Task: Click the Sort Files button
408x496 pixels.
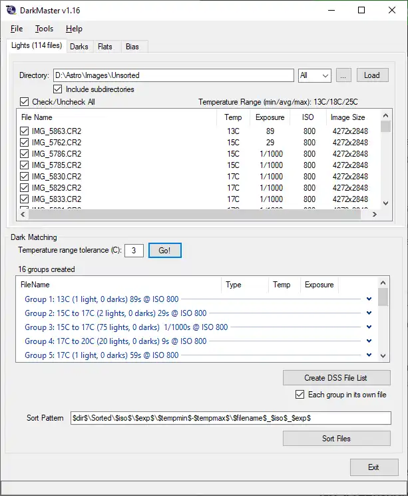Action: (337, 439)
